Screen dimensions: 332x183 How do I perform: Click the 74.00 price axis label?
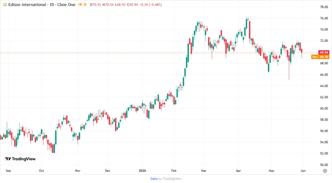(x=324, y=29)
